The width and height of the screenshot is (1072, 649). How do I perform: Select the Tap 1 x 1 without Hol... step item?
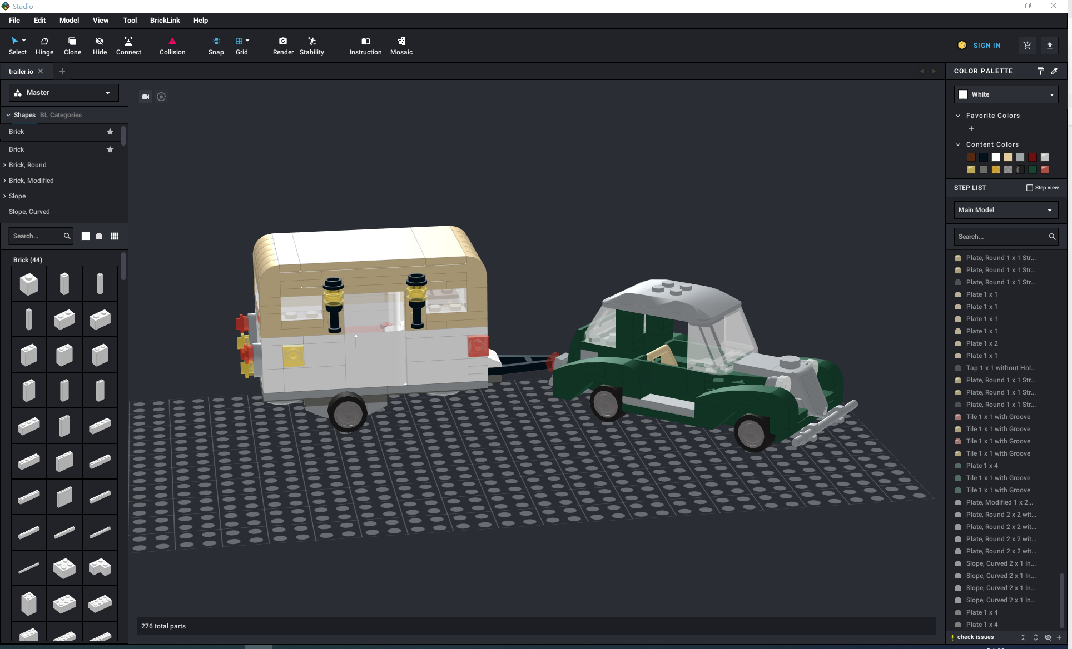tap(1001, 368)
